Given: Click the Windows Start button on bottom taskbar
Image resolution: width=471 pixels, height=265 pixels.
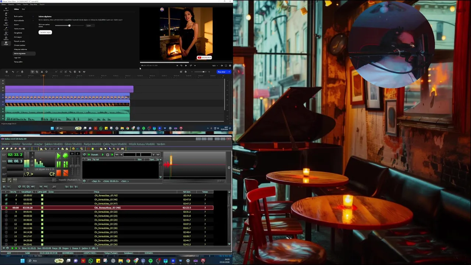Looking at the screenshot, I should tap(22, 261).
